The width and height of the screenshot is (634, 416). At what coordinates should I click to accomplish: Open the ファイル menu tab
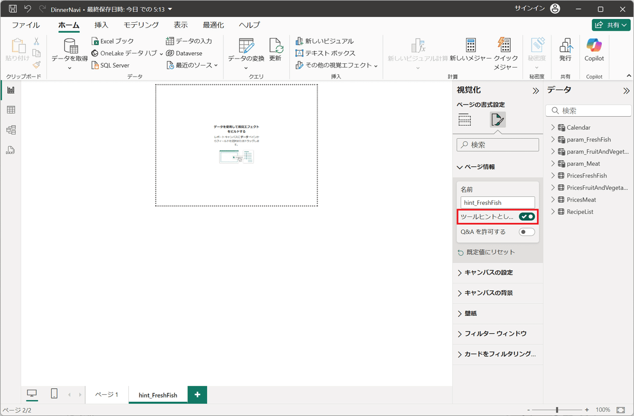tap(26, 25)
